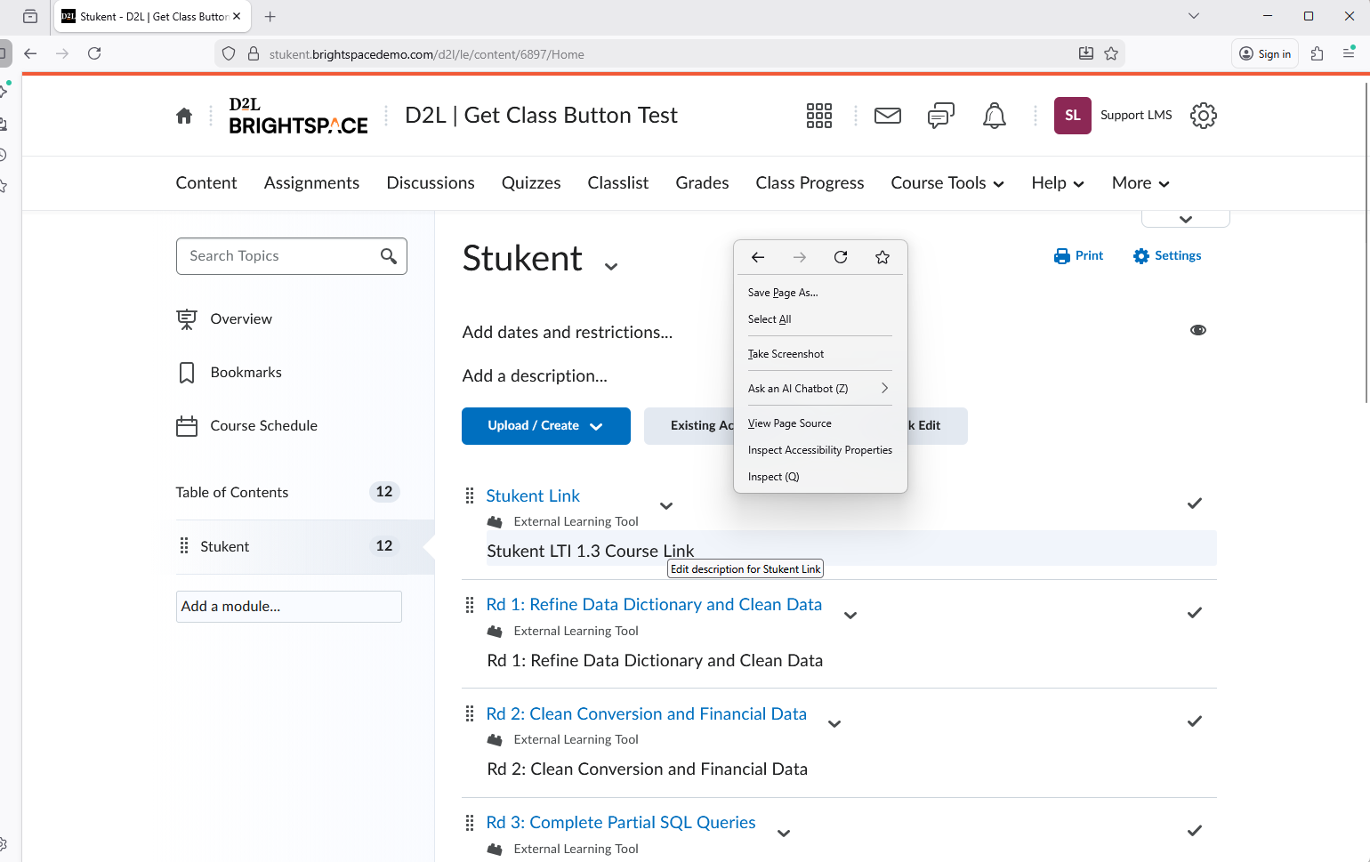Expand actions chevron beside Stukent Link
This screenshot has height=862, width=1370.
click(665, 506)
